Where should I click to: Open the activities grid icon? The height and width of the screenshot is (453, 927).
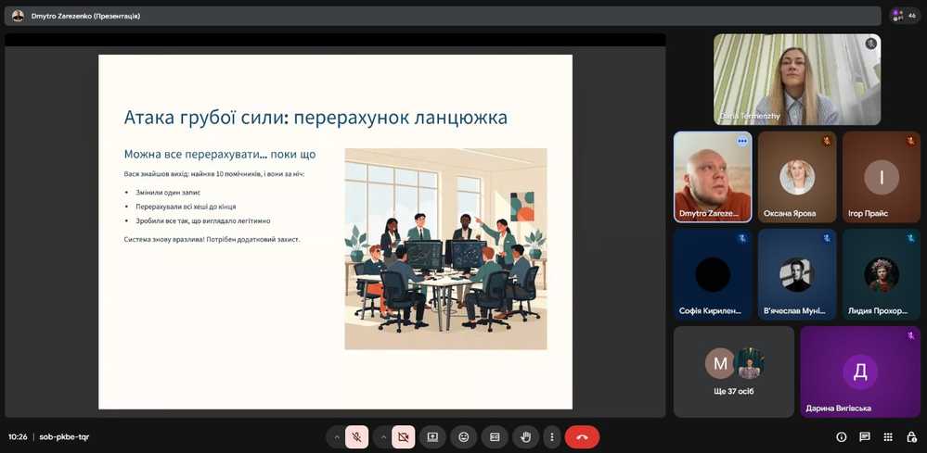(x=888, y=437)
